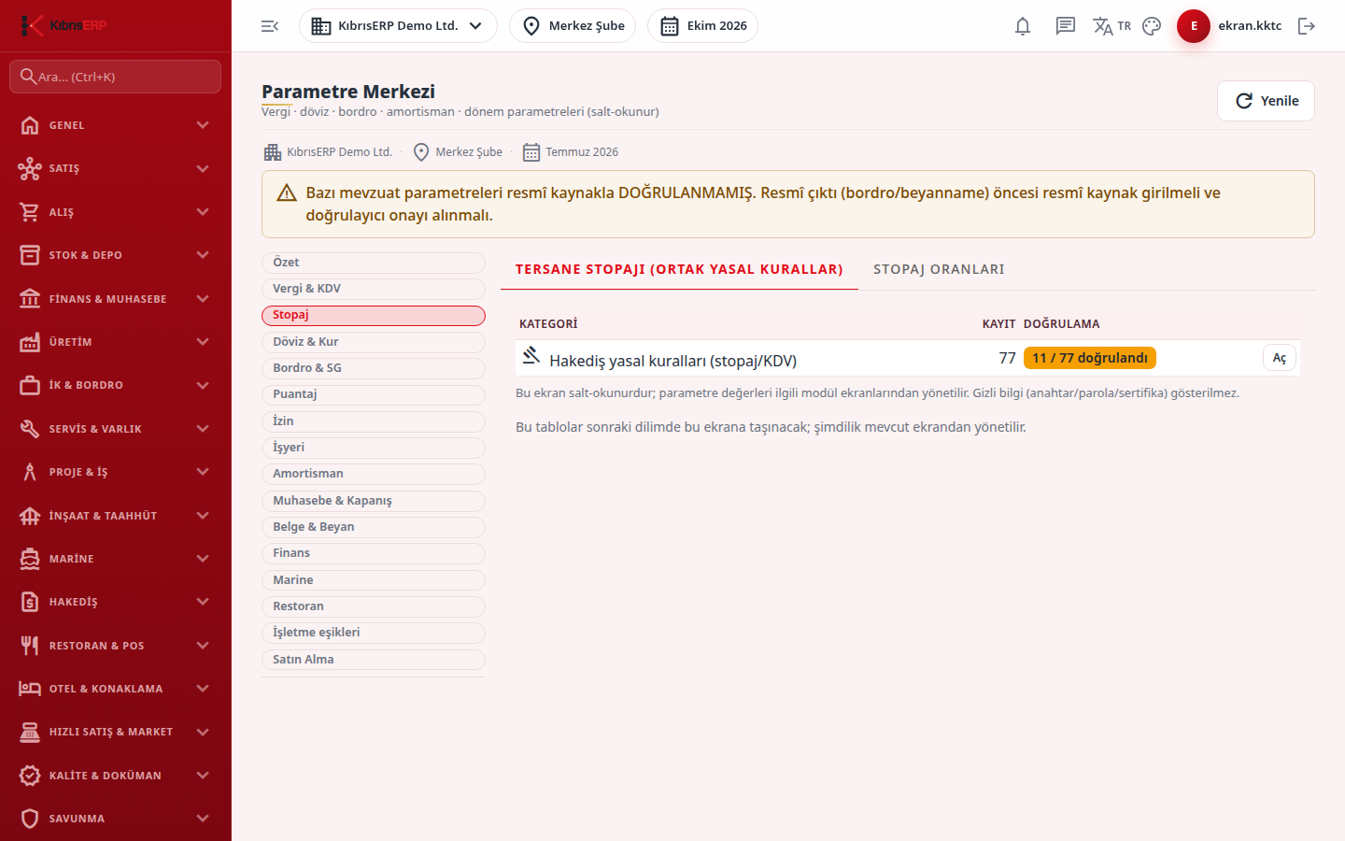Click the search field Ara...
The width and height of the screenshot is (1345, 841).
coord(116,77)
